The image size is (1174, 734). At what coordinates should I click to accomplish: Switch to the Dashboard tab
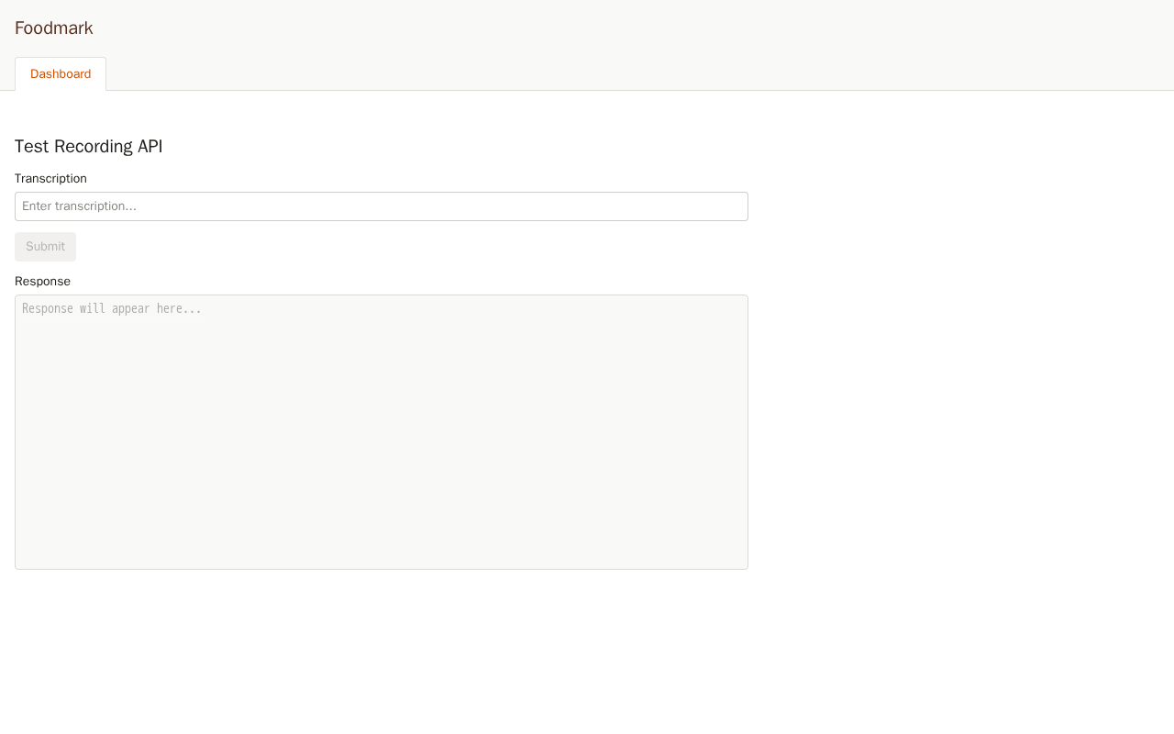61,74
